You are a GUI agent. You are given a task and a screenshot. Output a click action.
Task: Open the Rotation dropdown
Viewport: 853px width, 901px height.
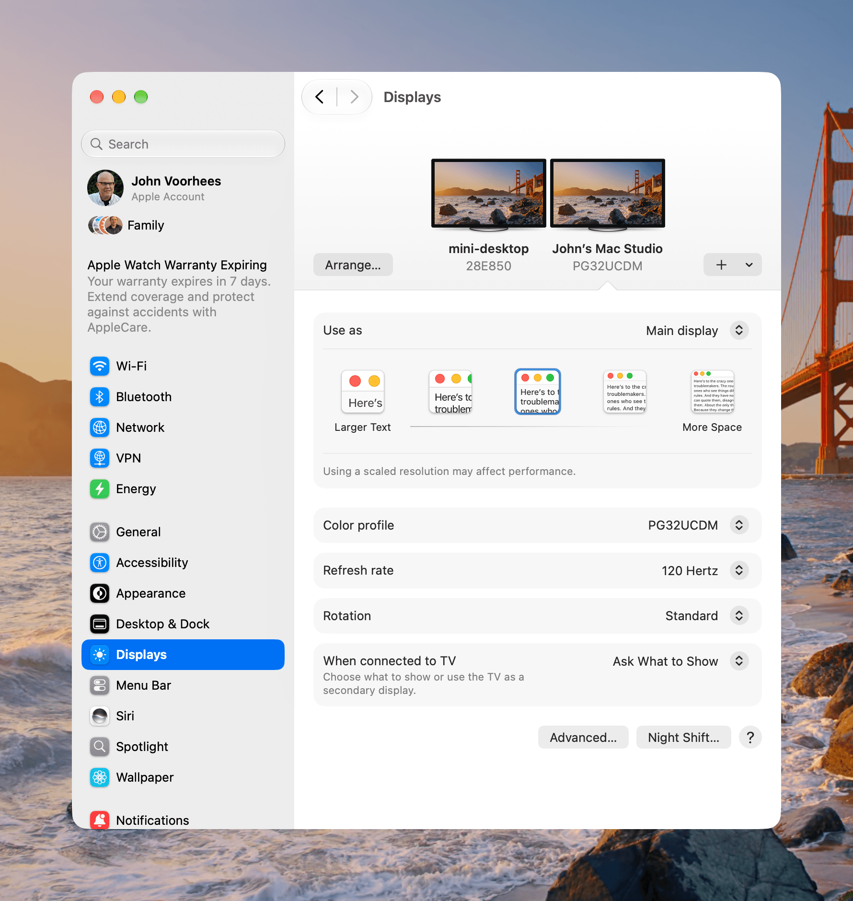pyautogui.click(x=739, y=615)
